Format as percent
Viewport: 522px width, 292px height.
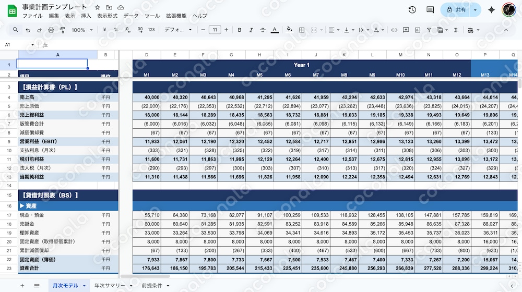coord(116,30)
